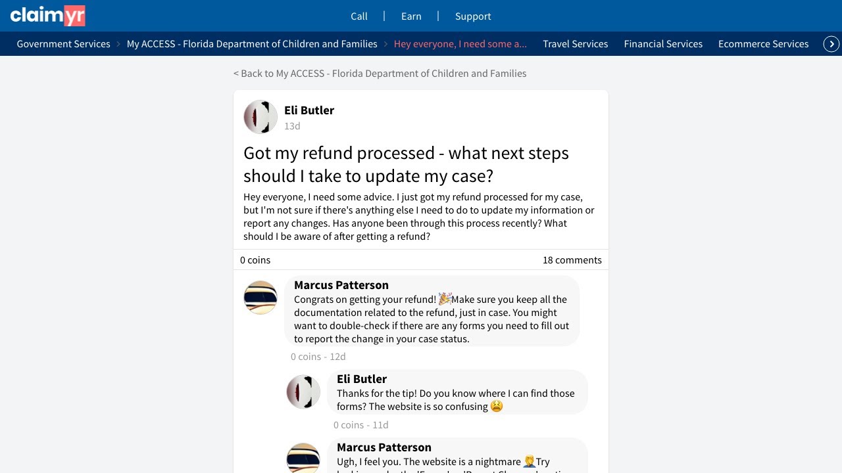Open the Financial Services category
The image size is (842, 473).
tap(663, 44)
